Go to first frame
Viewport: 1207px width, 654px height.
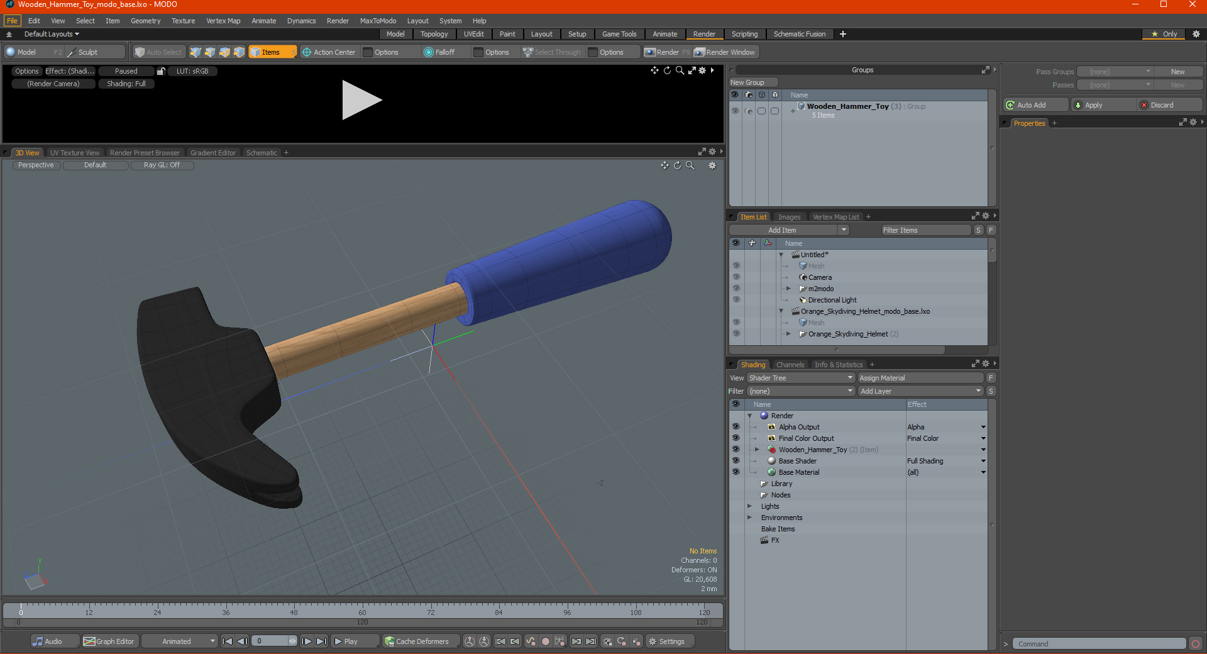point(228,641)
